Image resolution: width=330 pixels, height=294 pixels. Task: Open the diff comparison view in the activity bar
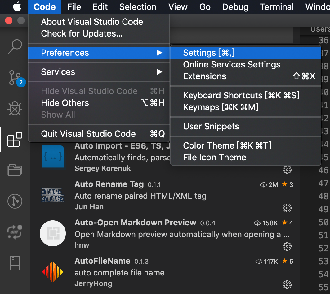[x=15, y=231]
